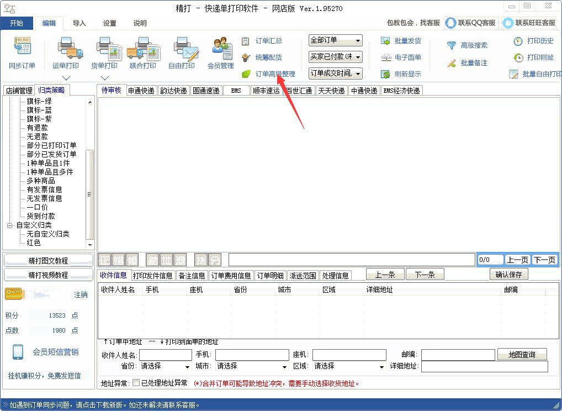562x411 pixels.
Task: Click the 货单打印 invoice print icon
Action: click(104, 53)
